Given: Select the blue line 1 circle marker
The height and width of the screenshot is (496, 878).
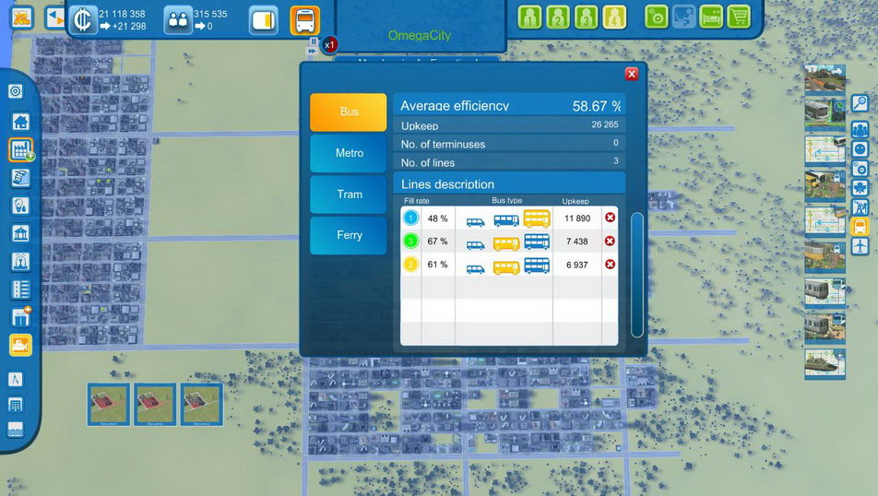Looking at the screenshot, I should [x=410, y=218].
